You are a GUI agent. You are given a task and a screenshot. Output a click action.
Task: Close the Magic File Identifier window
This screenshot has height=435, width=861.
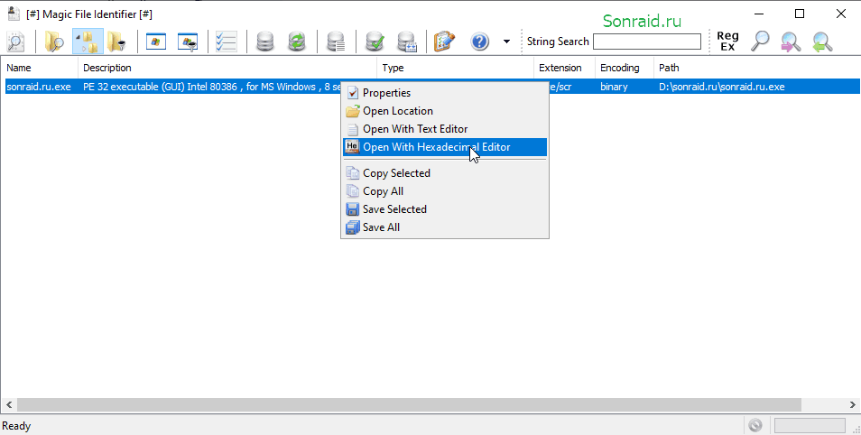pyautogui.click(x=840, y=14)
